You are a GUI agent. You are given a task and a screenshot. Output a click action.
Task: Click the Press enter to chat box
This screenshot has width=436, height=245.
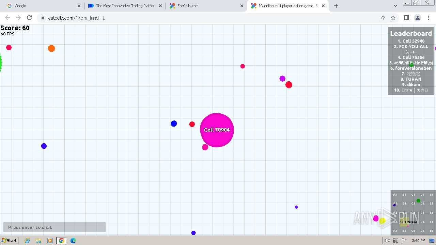pyautogui.click(x=54, y=227)
